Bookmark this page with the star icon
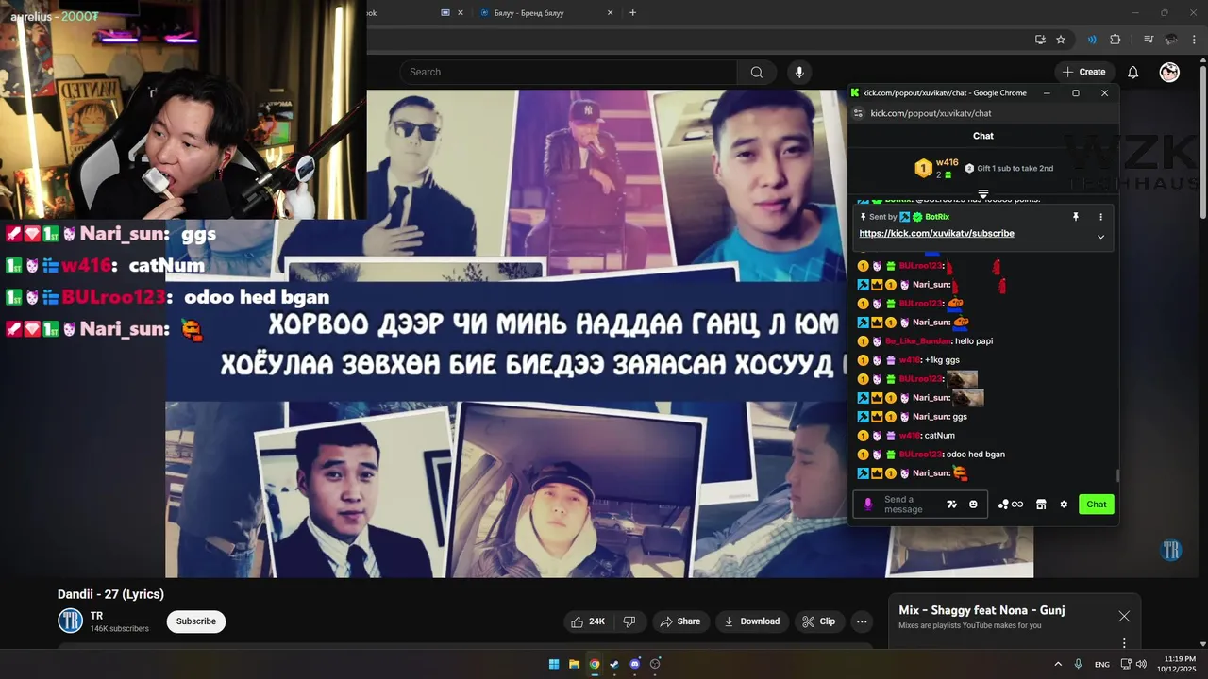Image resolution: width=1208 pixels, height=679 pixels. [1061, 40]
